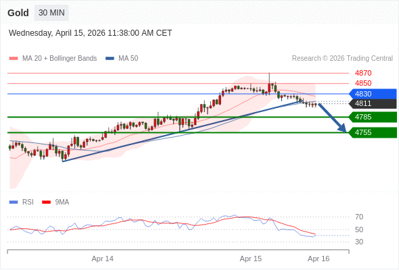Toggle the MA 20 + Bollinger Bands legend label
399x270 pixels.
point(60,59)
